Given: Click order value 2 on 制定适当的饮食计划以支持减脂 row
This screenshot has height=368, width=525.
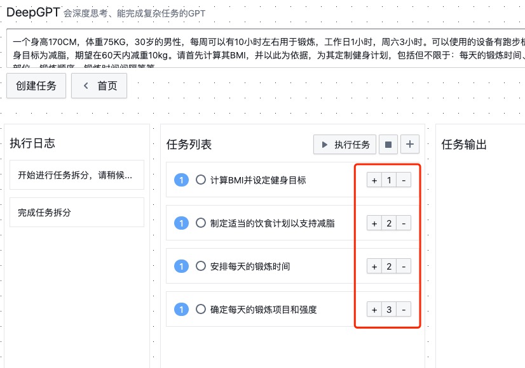Looking at the screenshot, I should click(389, 223).
